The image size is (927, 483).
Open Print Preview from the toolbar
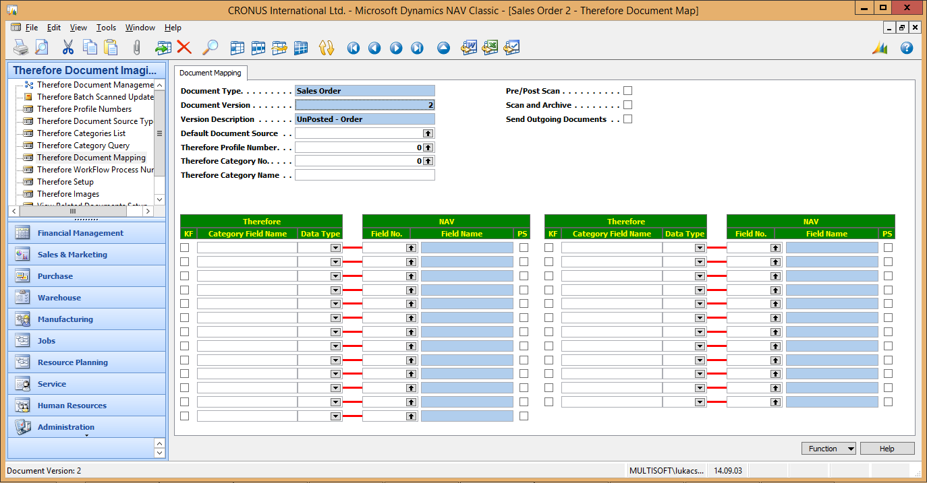point(42,47)
